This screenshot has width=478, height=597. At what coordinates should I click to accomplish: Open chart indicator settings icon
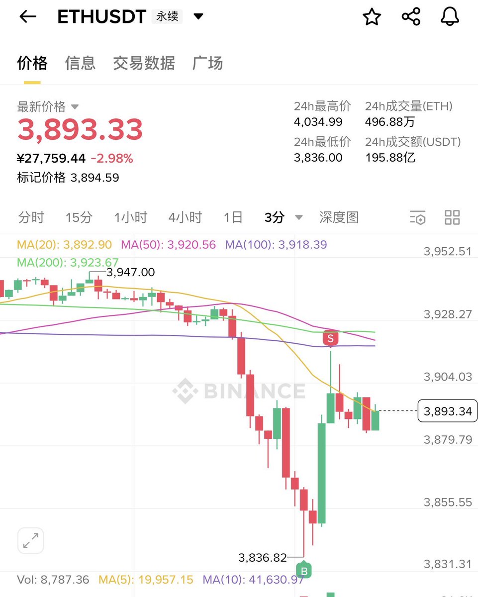pyautogui.click(x=417, y=217)
